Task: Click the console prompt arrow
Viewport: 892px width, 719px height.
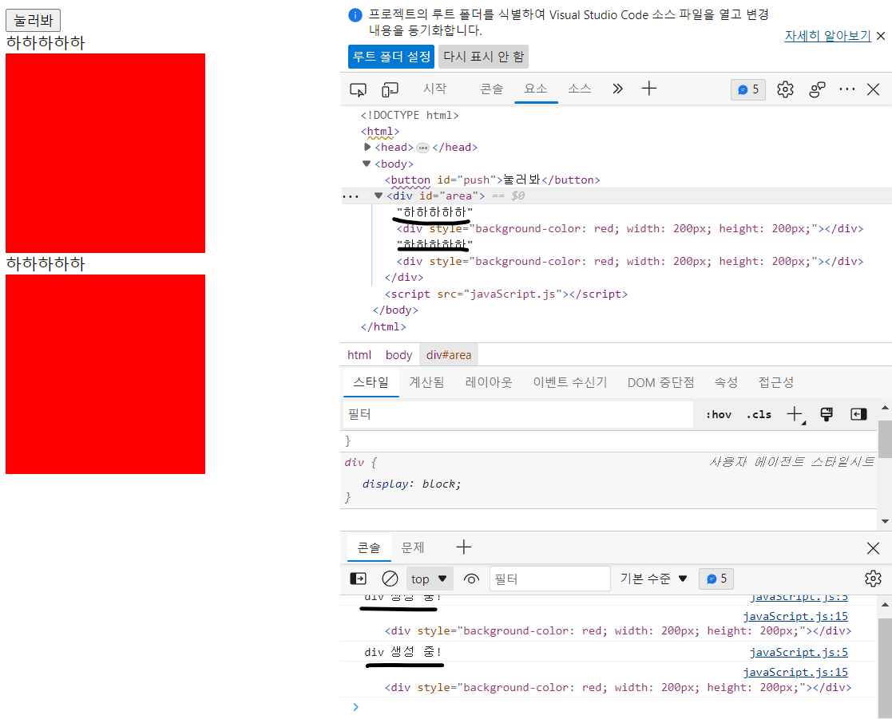Action: pyautogui.click(x=355, y=707)
